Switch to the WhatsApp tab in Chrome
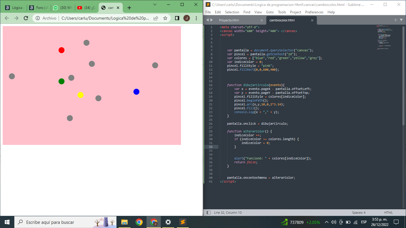 pos(62,8)
